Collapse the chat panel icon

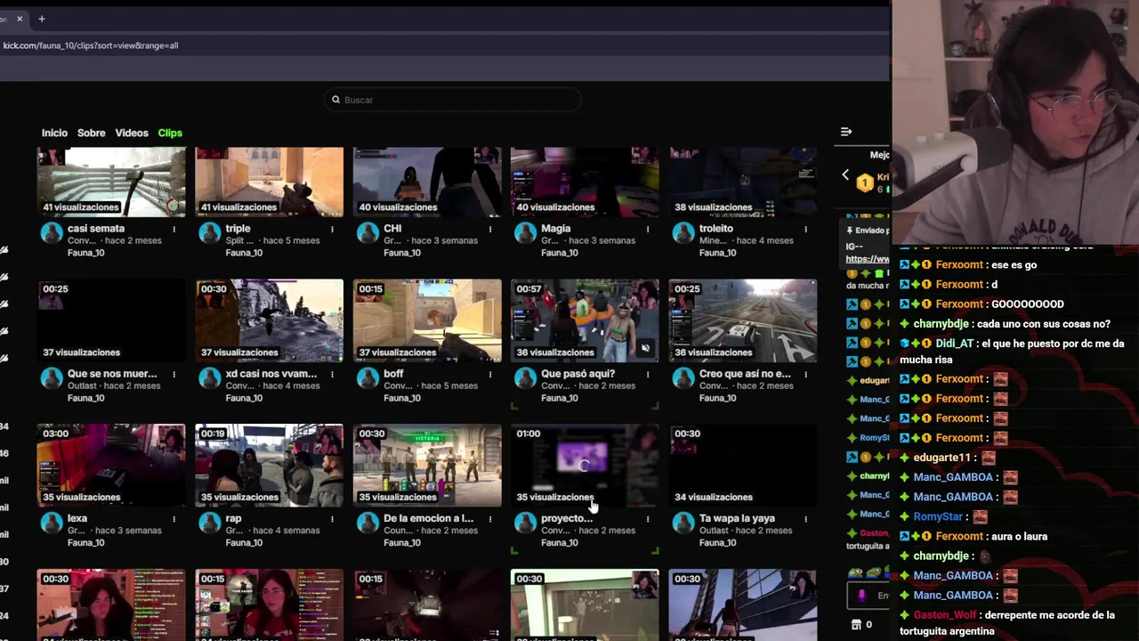(x=846, y=132)
